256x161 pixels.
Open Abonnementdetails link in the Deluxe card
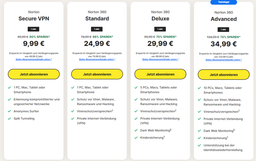click(x=160, y=59)
